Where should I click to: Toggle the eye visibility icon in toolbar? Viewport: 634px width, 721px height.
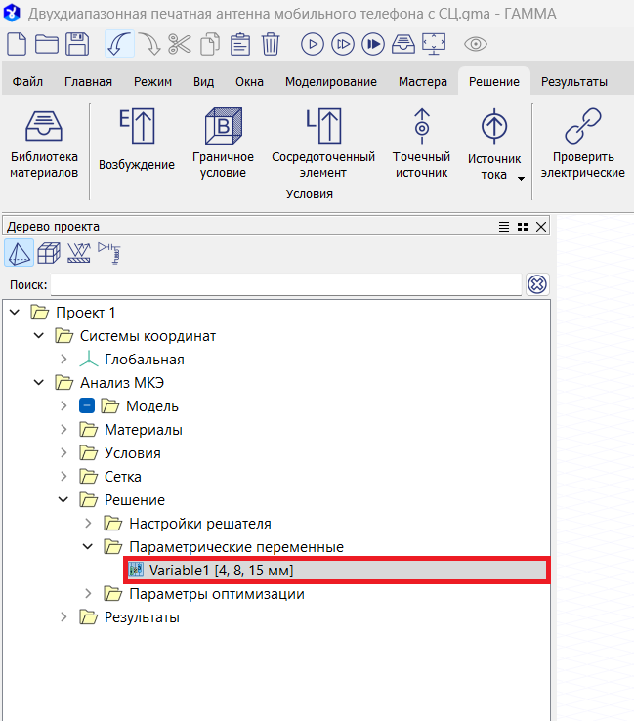point(476,44)
